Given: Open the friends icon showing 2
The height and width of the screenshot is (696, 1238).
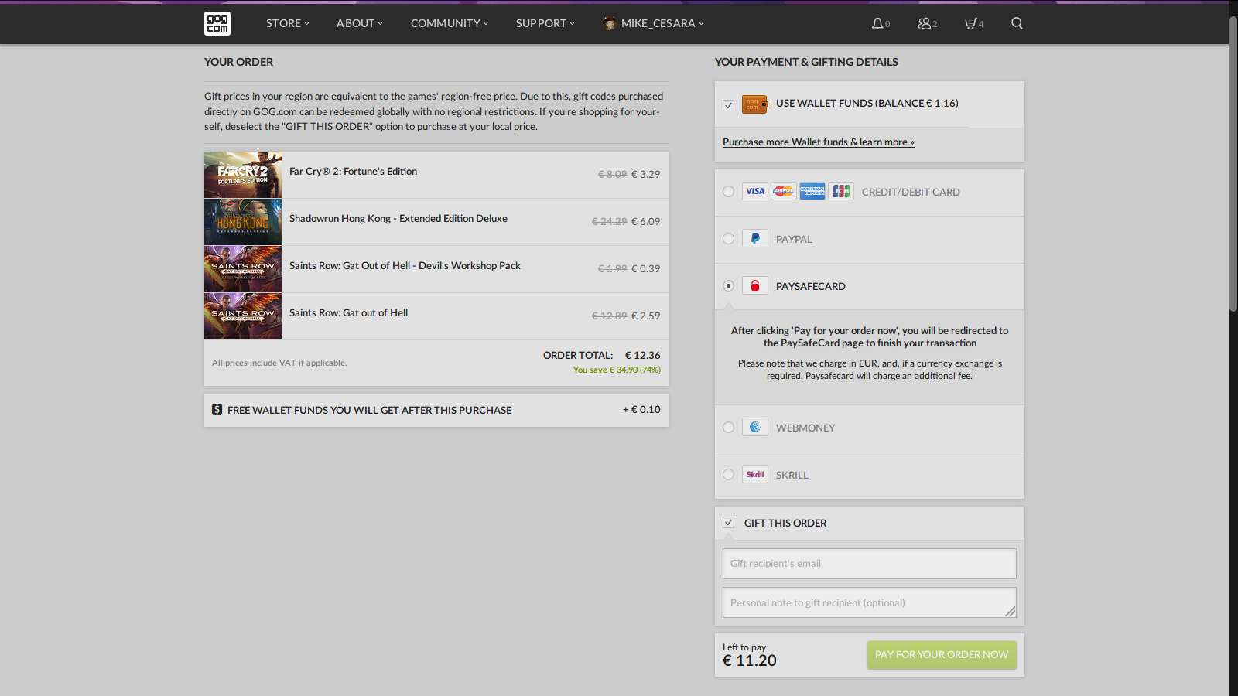Looking at the screenshot, I should click(x=924, y=23).
